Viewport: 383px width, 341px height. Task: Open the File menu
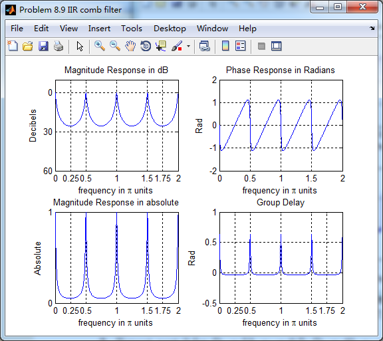17,29
